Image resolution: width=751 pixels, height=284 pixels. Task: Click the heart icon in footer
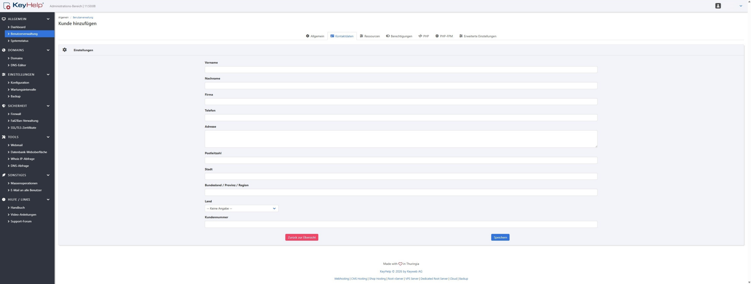[400, 264]
